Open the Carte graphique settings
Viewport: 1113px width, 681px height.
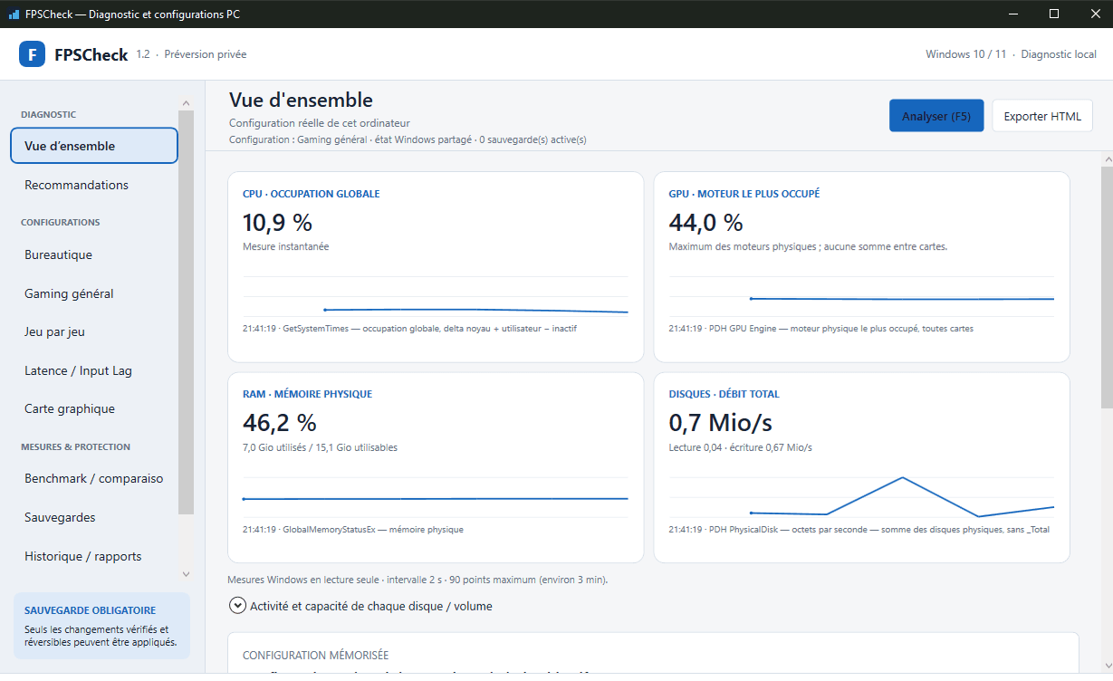click(94, 408)
